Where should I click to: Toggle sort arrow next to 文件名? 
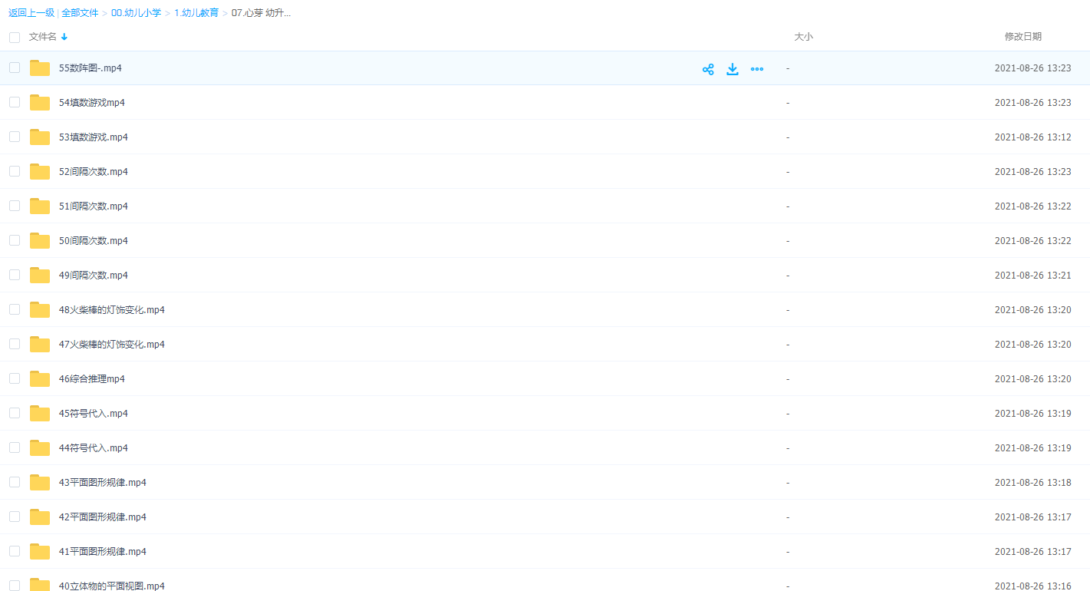64,37
